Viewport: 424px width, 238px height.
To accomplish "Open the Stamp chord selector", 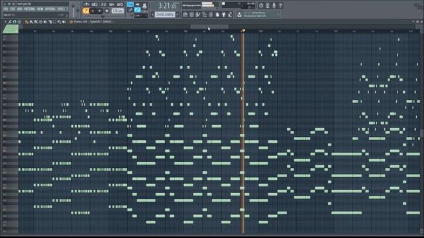I will 19,22.
